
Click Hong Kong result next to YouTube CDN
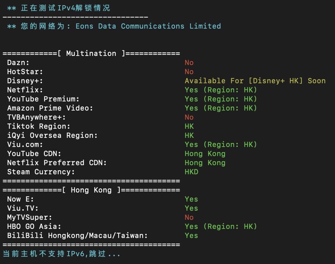pos(205,153)
